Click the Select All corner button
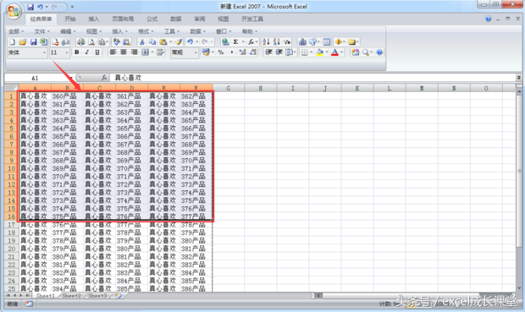 (x=11, y=88)
